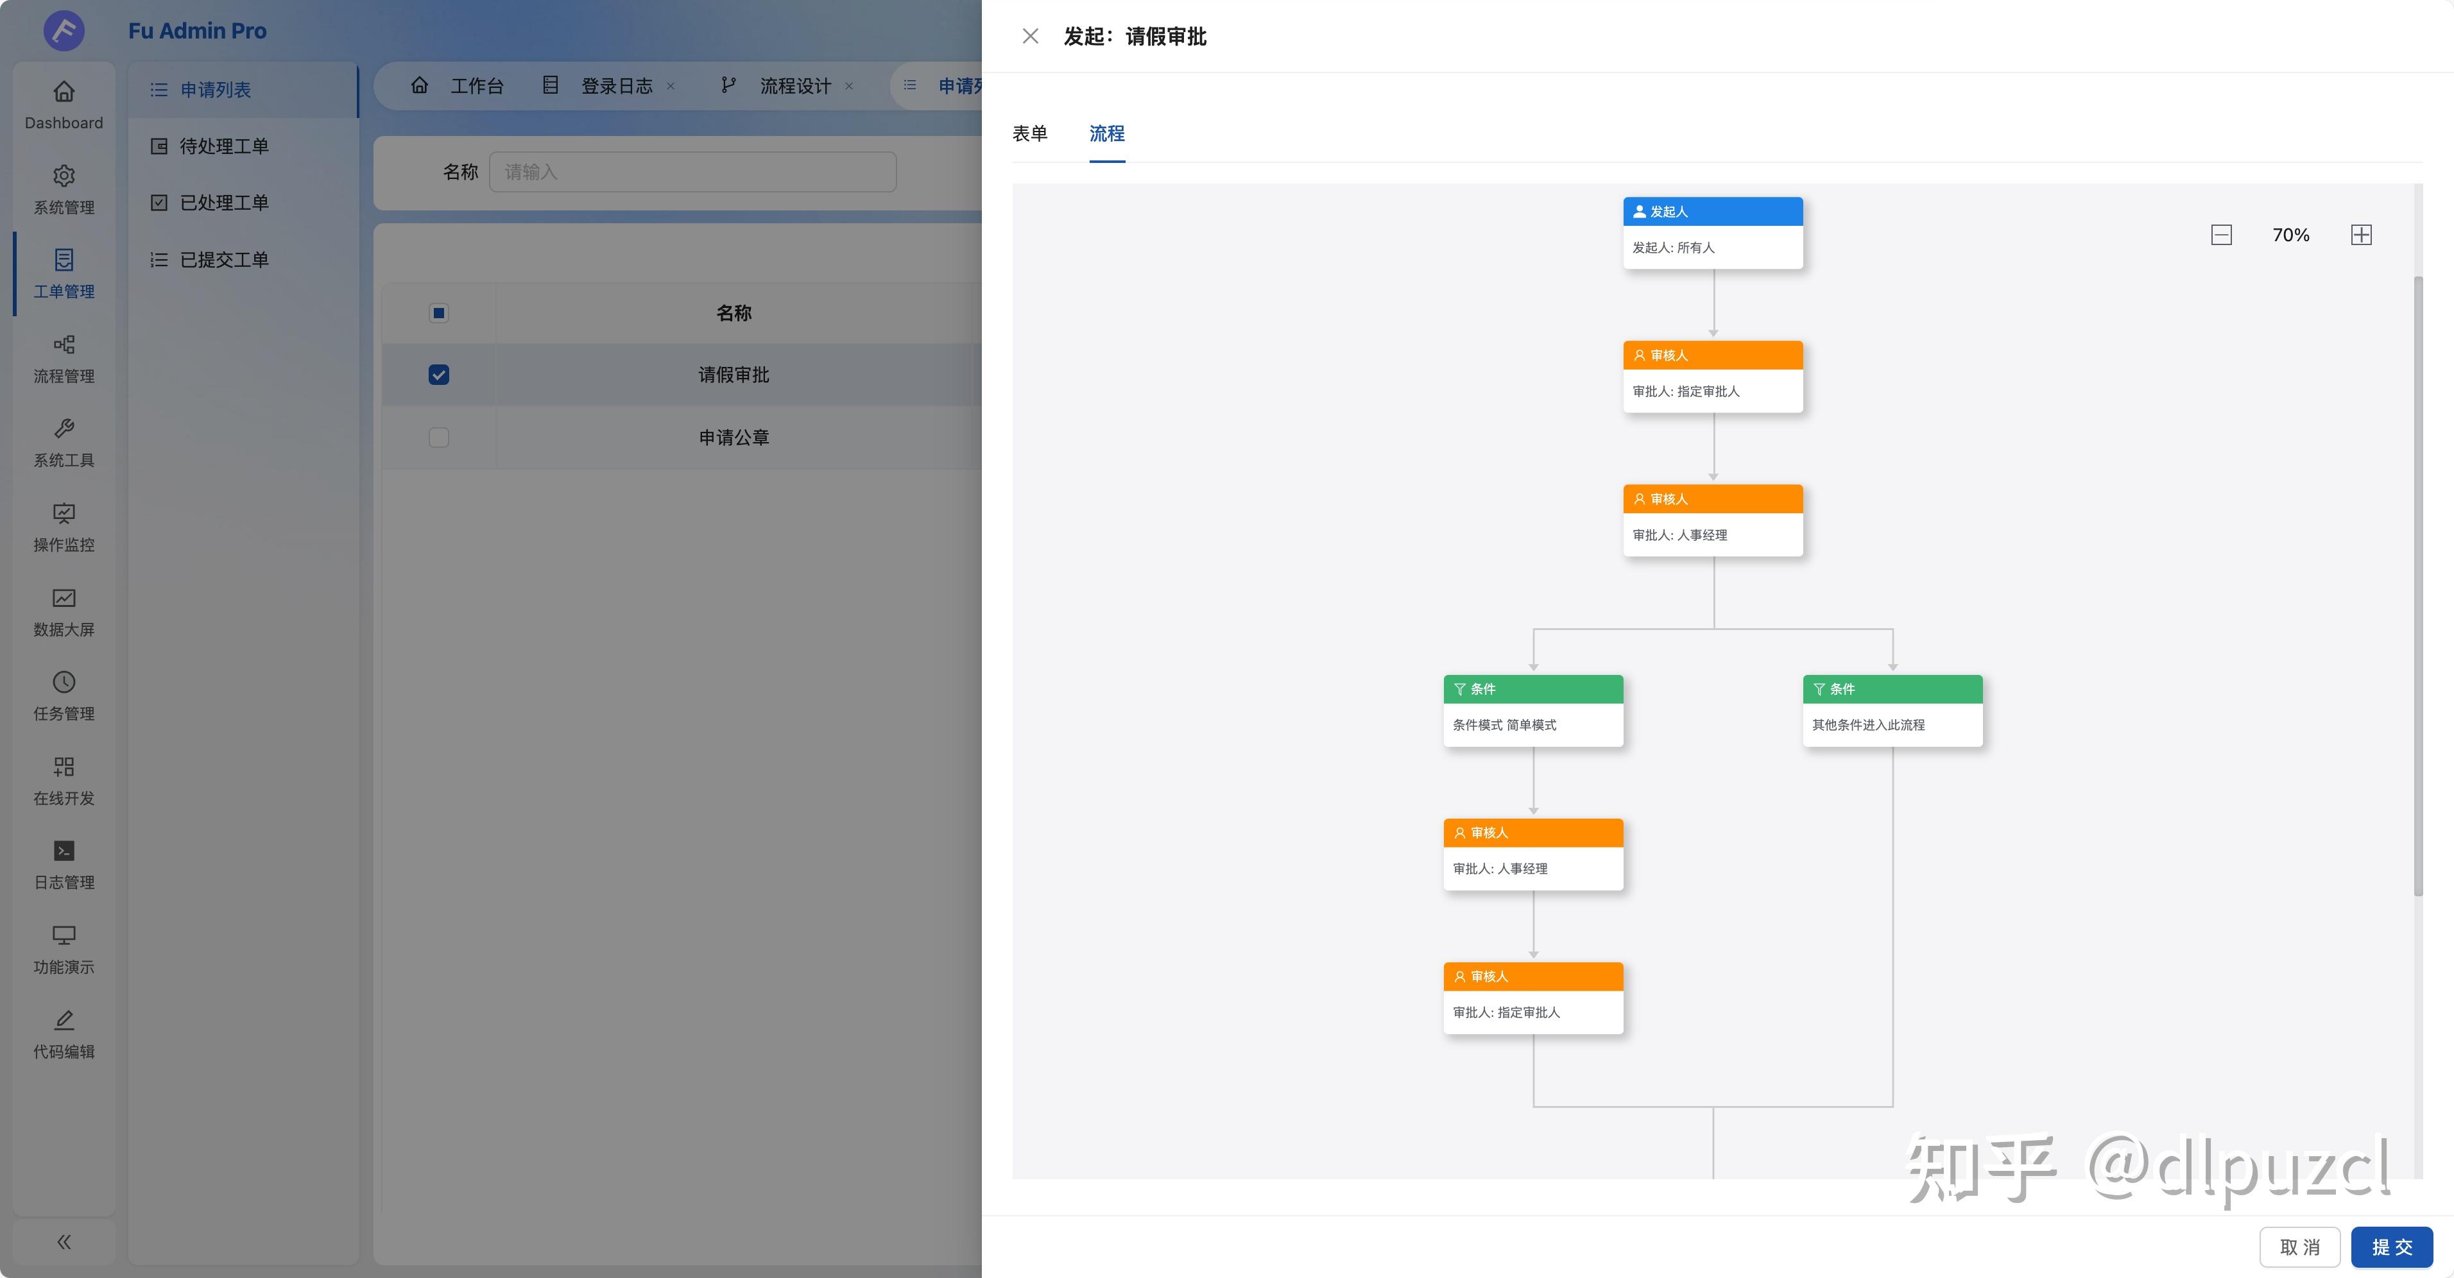This screenshot has width=2454, height=1278.
Task: Open 流程管理 from the sidebar
Action: point(63,360)
